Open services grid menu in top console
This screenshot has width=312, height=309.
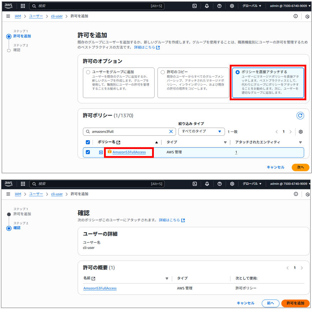(23, 6)
